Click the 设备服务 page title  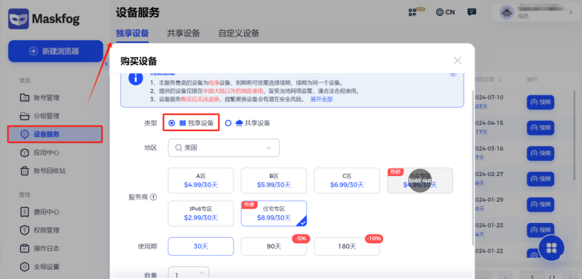[137, 12]
